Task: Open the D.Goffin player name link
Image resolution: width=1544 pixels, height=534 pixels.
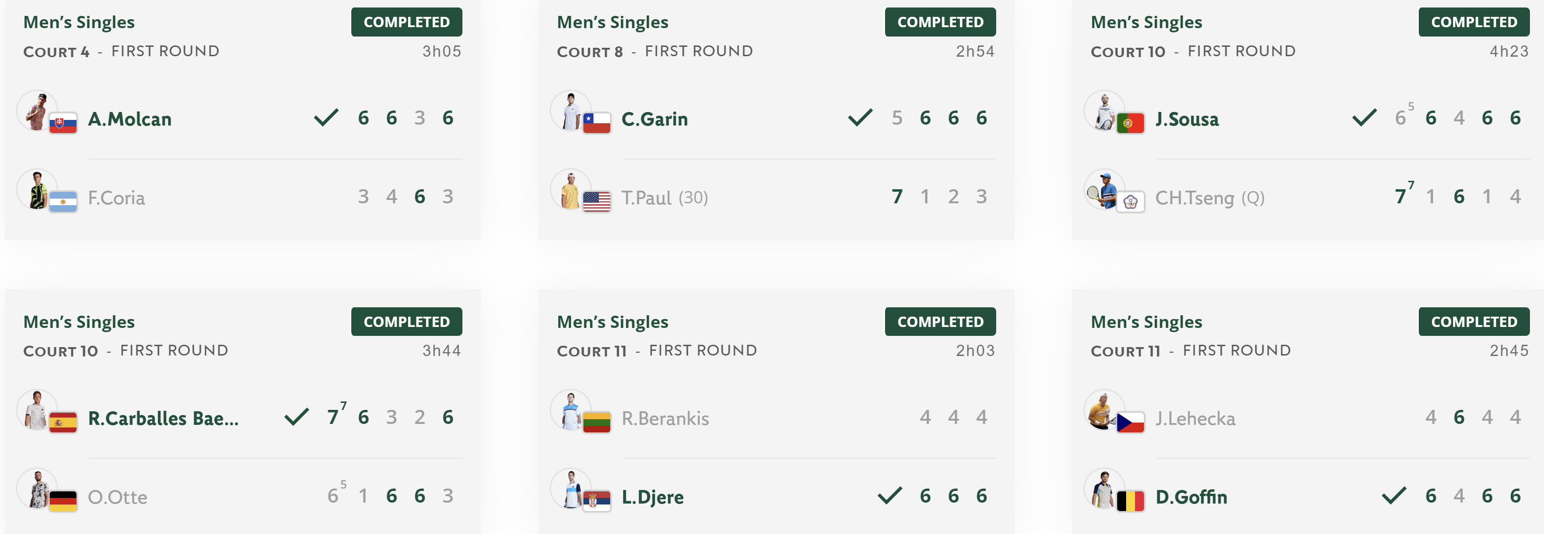Action: 1191,497
